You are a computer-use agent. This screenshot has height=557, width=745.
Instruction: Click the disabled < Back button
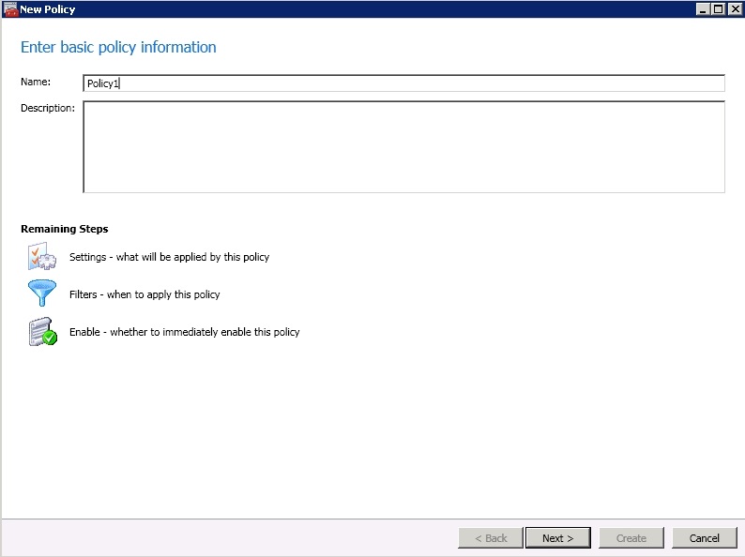[x=491, y=538]
